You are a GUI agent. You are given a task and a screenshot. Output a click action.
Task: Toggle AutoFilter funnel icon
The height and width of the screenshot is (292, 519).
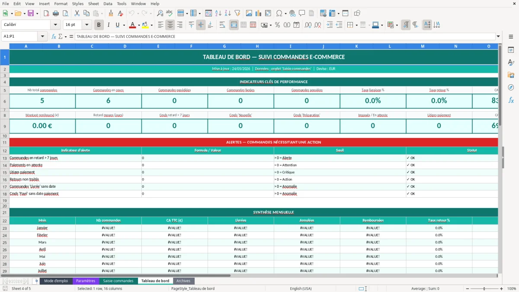click(237, 13)
